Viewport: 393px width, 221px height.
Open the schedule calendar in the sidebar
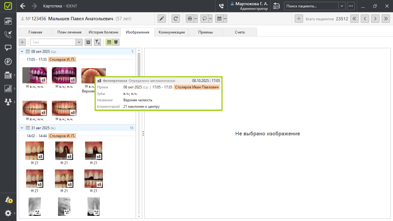(x=8, y=21)
